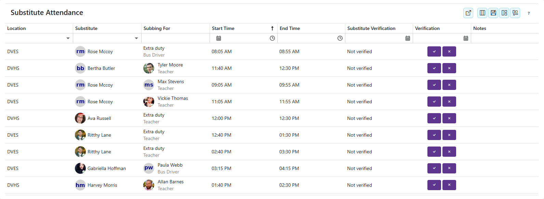Open Verification column calendar filter icon
This screenshot has height=199, width=544.
pos(466,38)
